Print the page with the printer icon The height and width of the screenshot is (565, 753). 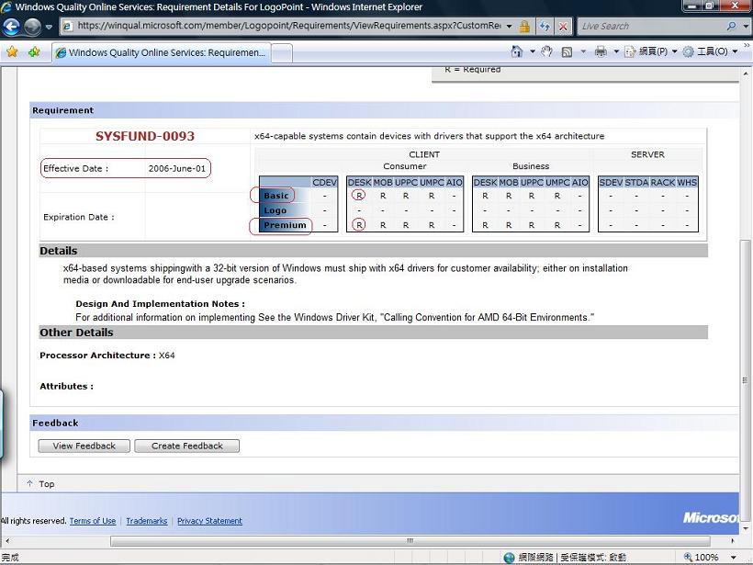pos(601,51)
